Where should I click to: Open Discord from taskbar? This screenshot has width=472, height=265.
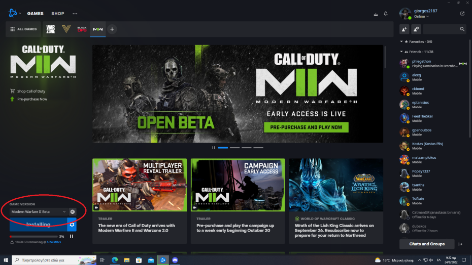tap(175, 260)
